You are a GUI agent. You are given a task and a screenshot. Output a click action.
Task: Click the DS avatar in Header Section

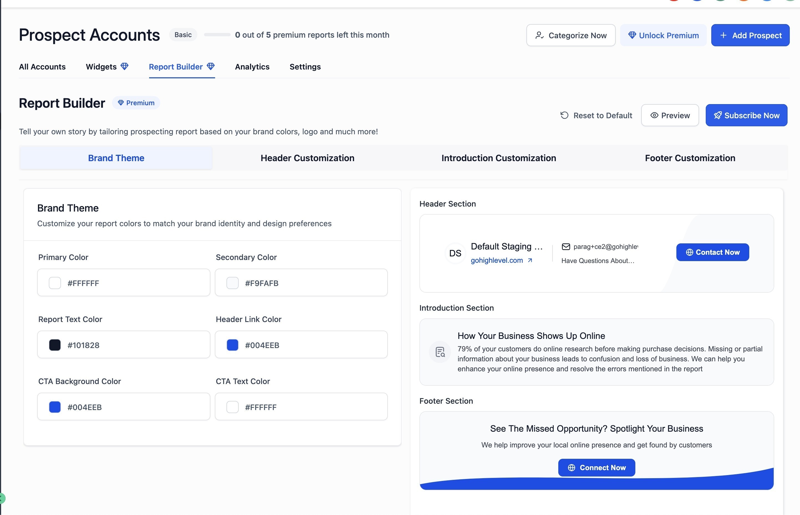click(455, 253)
